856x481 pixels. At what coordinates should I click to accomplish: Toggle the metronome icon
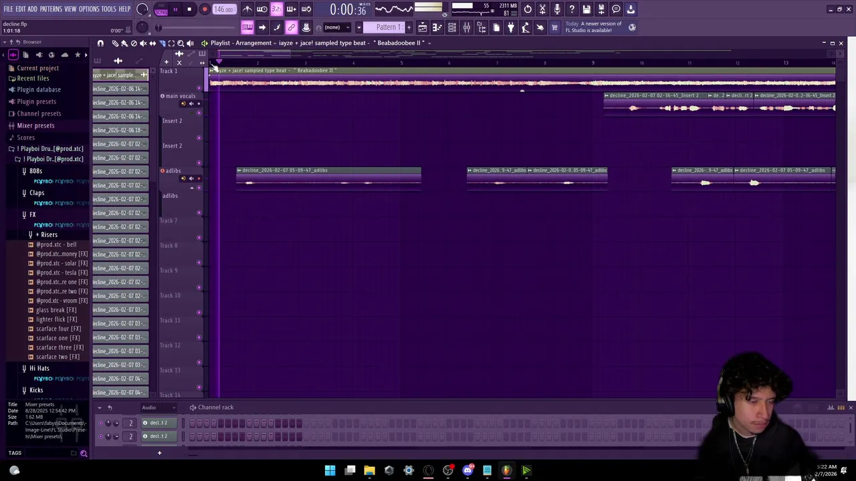pyautogui.click(x=247, y=9)
